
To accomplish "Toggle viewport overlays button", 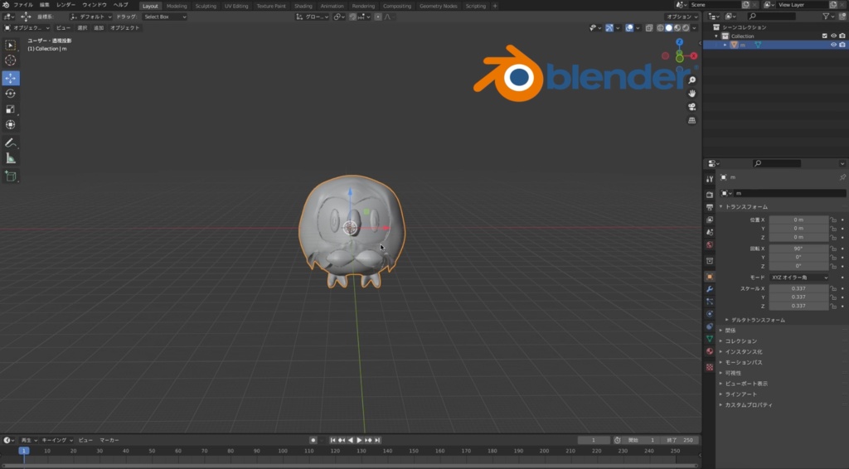I will 629,28.
